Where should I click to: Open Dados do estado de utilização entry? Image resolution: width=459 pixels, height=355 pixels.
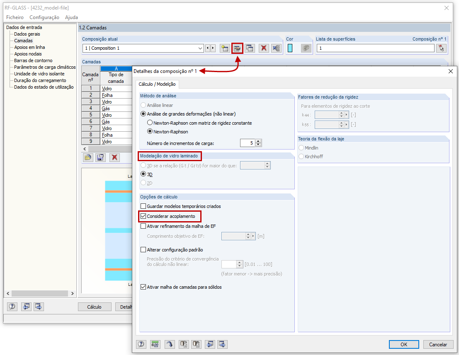point(44,87)
